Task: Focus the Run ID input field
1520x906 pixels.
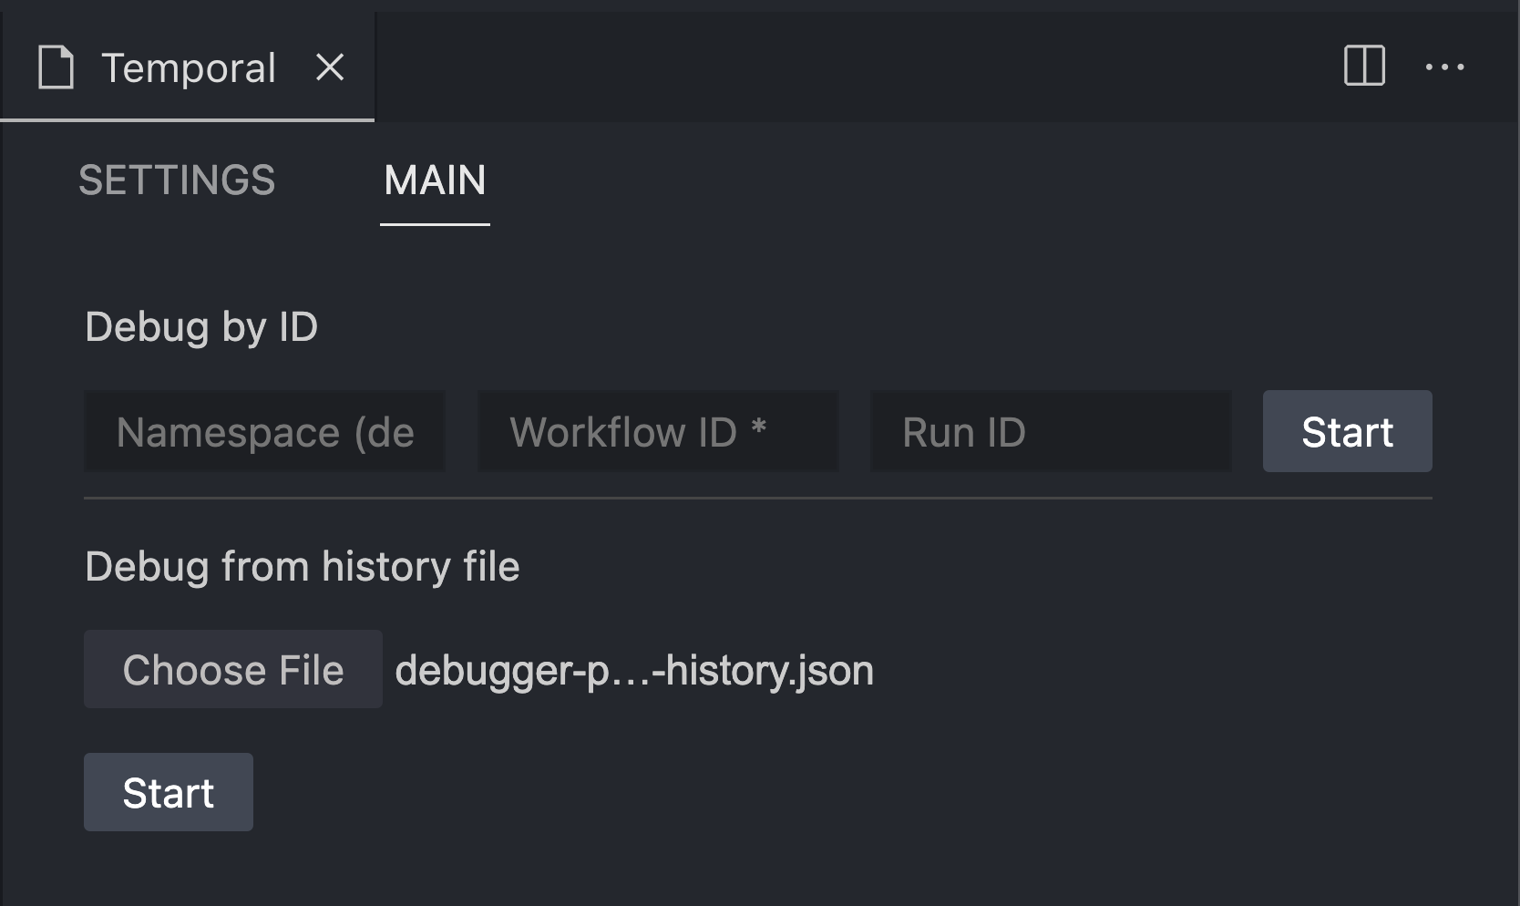Action: (x=1051, y=431)
